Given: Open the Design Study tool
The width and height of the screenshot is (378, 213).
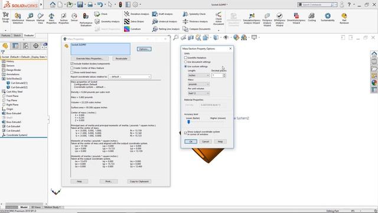Looking at the screenshot, I should click(x=5, y=17).
